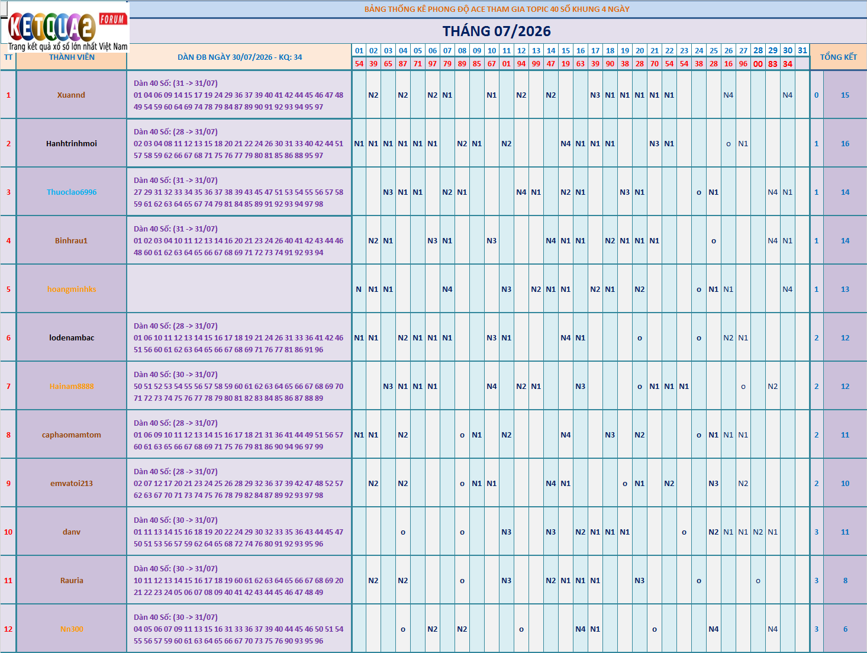Click member name caphaomamtom
The image size is (867, 653).
[x=72, y=435]
